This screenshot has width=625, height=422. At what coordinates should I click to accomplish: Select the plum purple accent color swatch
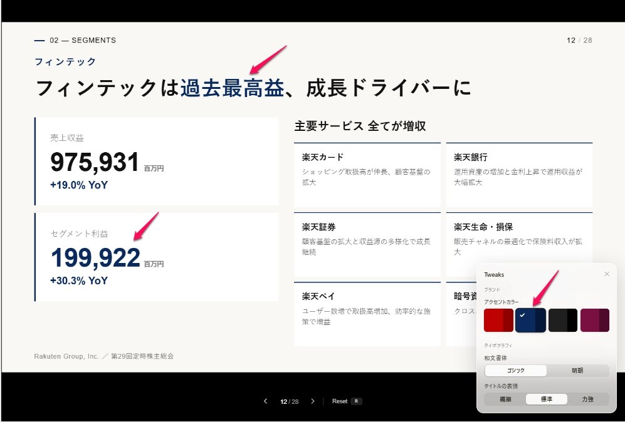595,320
